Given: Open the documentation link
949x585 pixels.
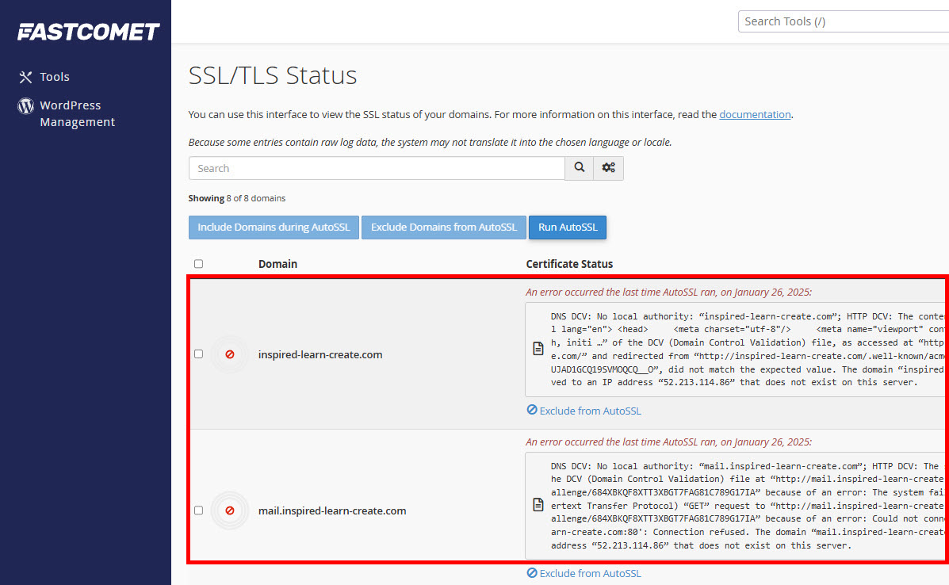Looking at the screenshot, I should (x=755, y=114).
